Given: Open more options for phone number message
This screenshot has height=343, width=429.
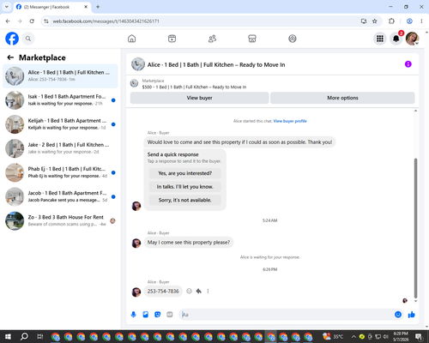Looking at the screenshot, I should 208,292.
